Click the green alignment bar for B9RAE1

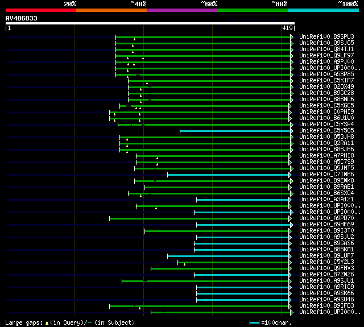click(217, 187)
